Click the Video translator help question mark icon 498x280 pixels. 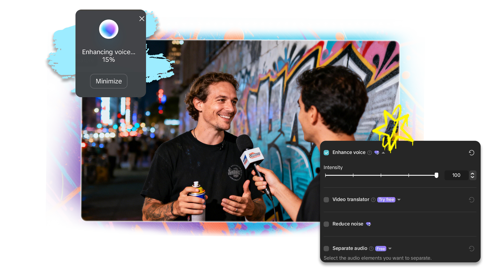point(373,200)
